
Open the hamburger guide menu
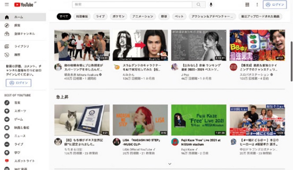point(7,4)
